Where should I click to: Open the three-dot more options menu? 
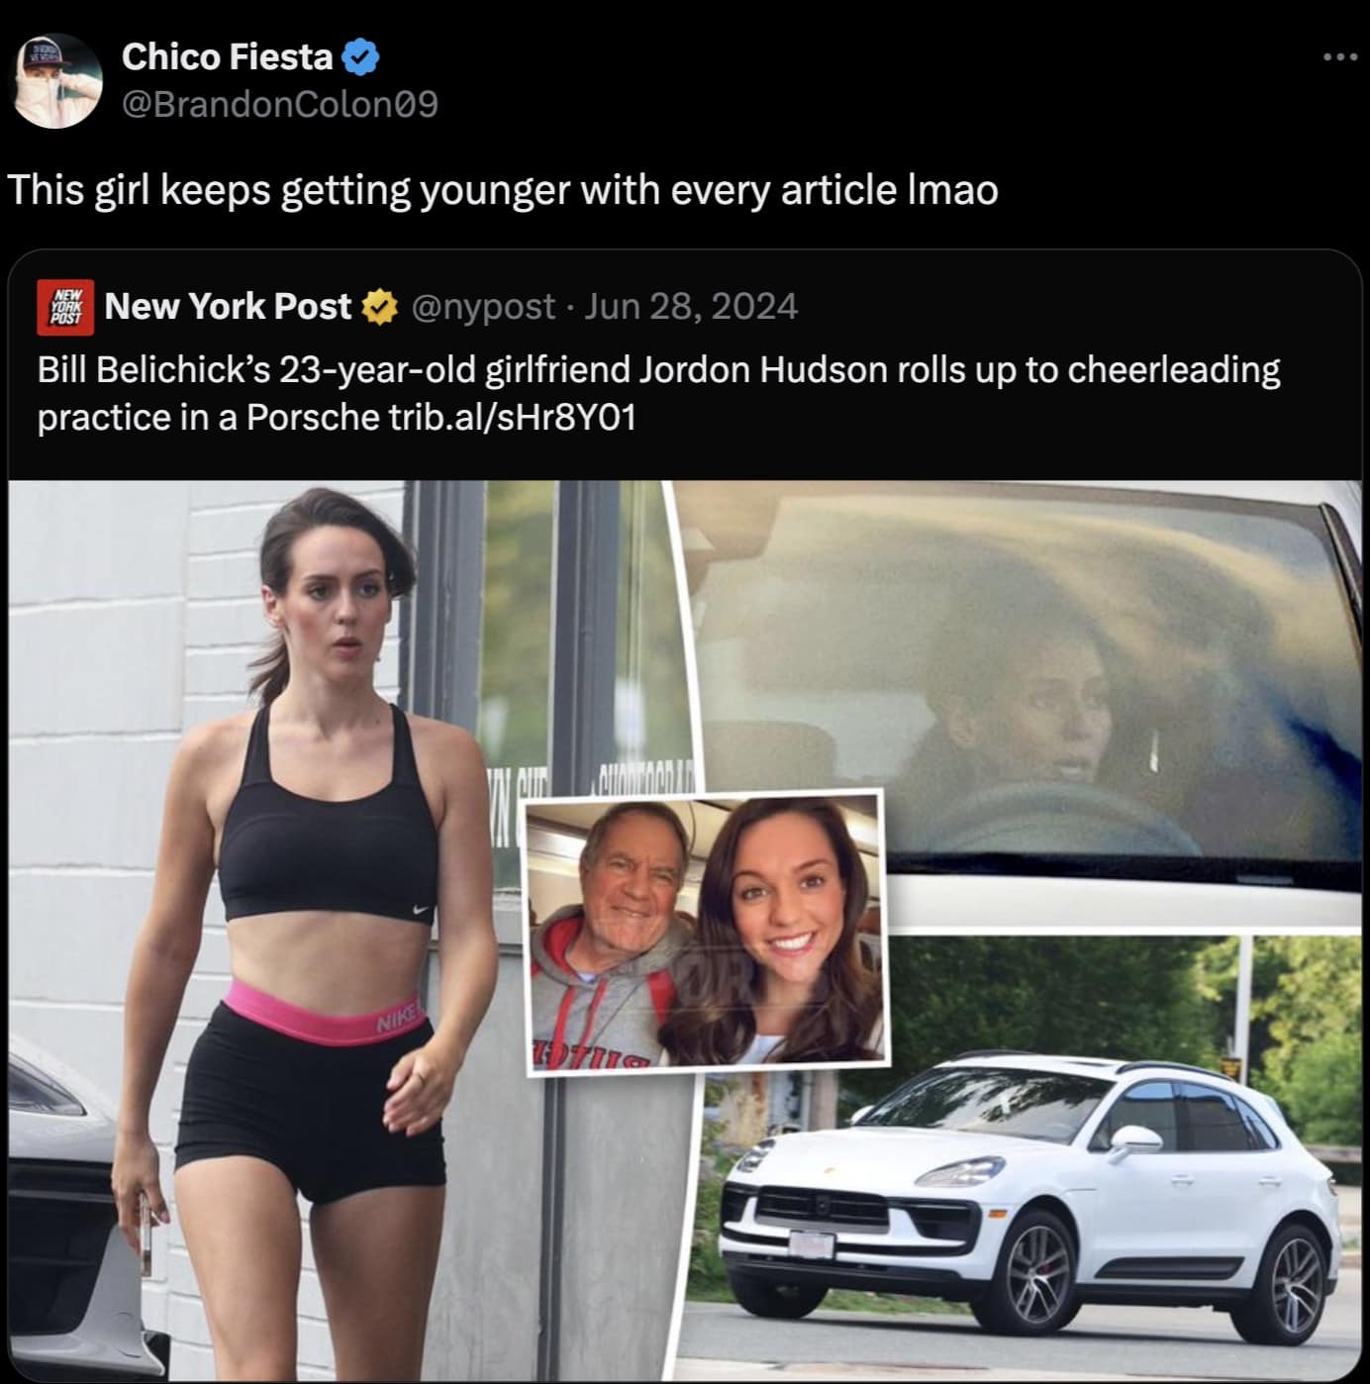click(1339, 57)
